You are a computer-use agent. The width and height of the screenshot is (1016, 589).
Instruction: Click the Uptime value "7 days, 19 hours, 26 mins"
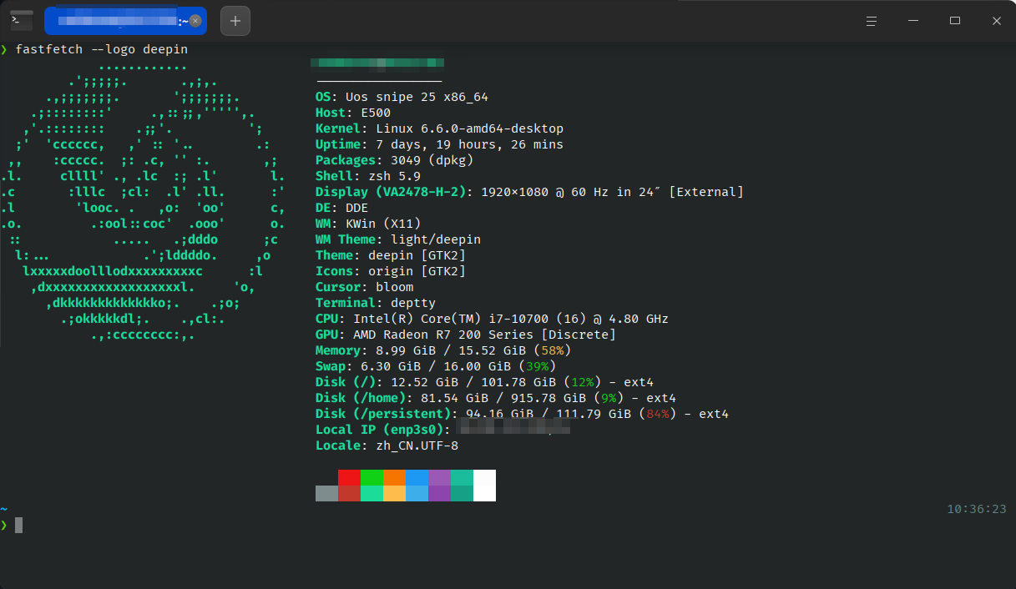click(x=470, y=144)
